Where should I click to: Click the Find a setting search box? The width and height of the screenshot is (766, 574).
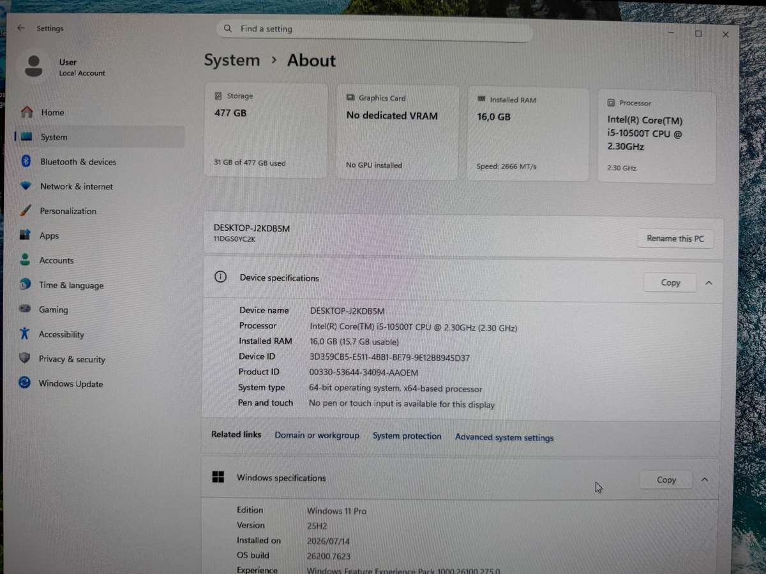(375, 29)
